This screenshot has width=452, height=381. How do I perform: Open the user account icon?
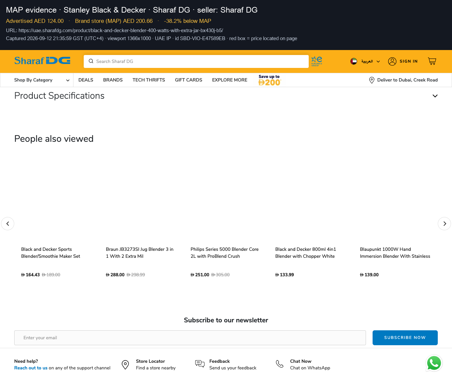coord(392,61)
